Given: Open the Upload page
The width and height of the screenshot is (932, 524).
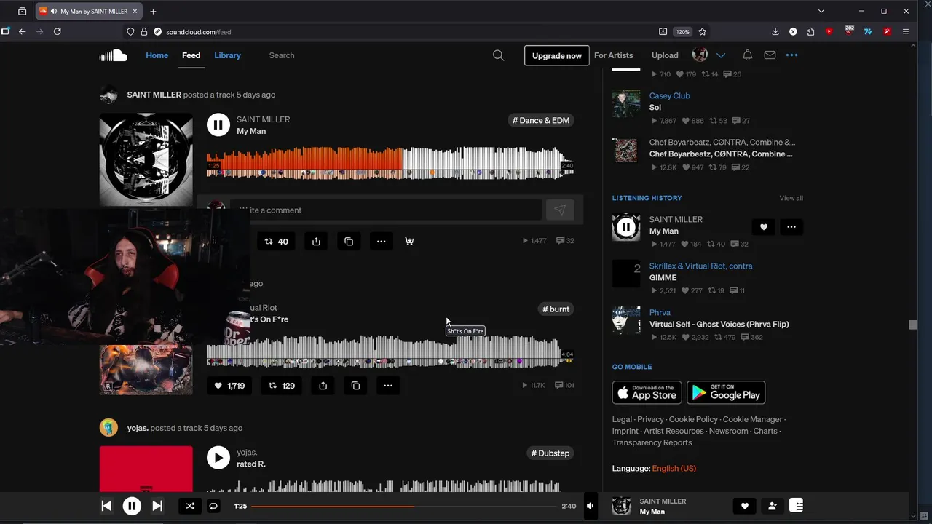Looking at the screenshot, I should 665,55.
